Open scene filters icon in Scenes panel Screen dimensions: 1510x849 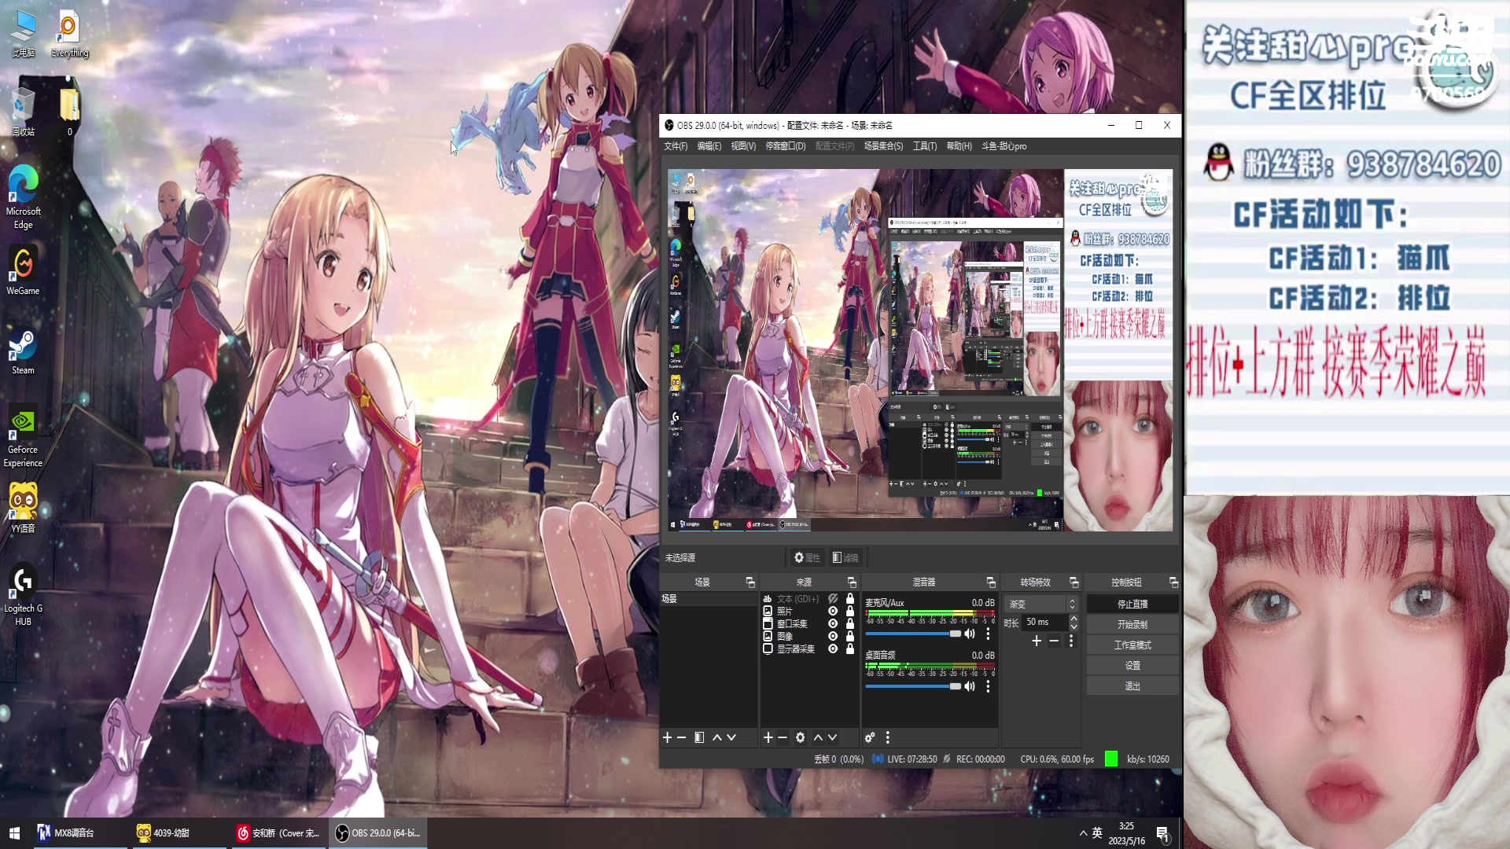[698, 737]
